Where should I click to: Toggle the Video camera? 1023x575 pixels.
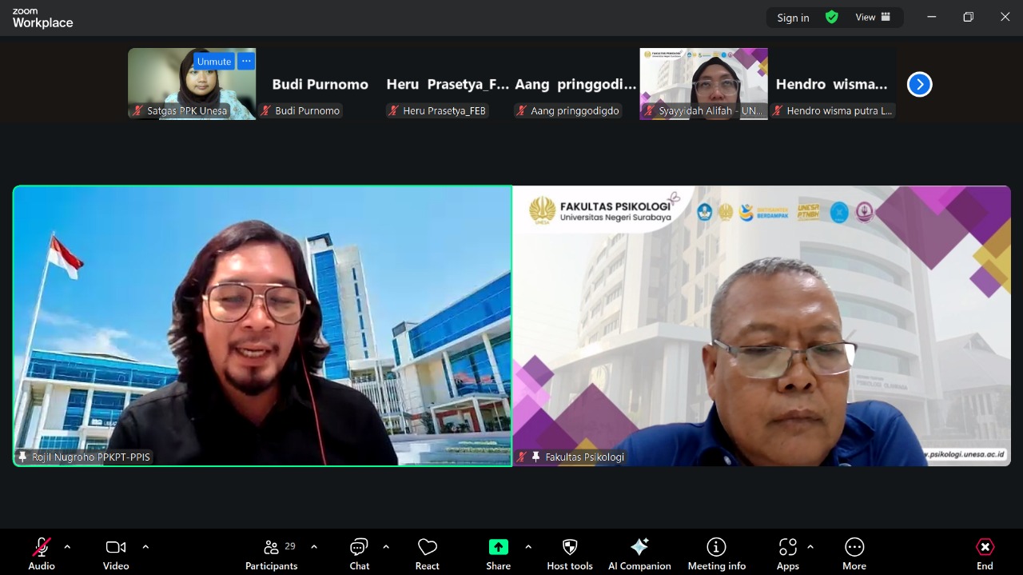[x=116, y=553]
